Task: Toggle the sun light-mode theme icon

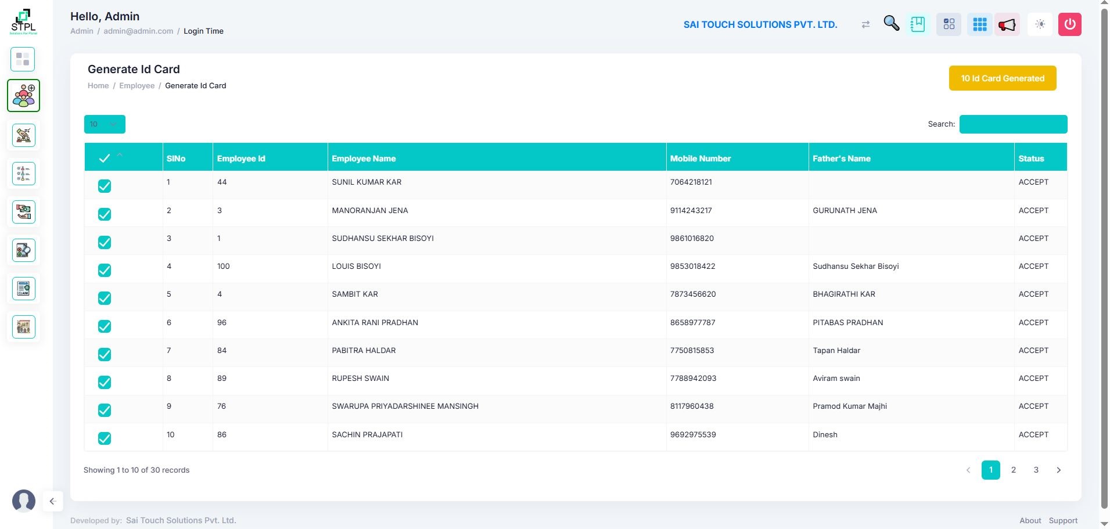Action: click(x=1040, y=24)
